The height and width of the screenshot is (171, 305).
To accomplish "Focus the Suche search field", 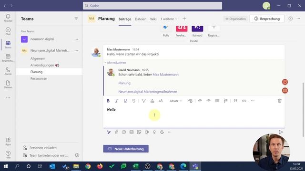I will pyautogui.click(x=152, y=6).
